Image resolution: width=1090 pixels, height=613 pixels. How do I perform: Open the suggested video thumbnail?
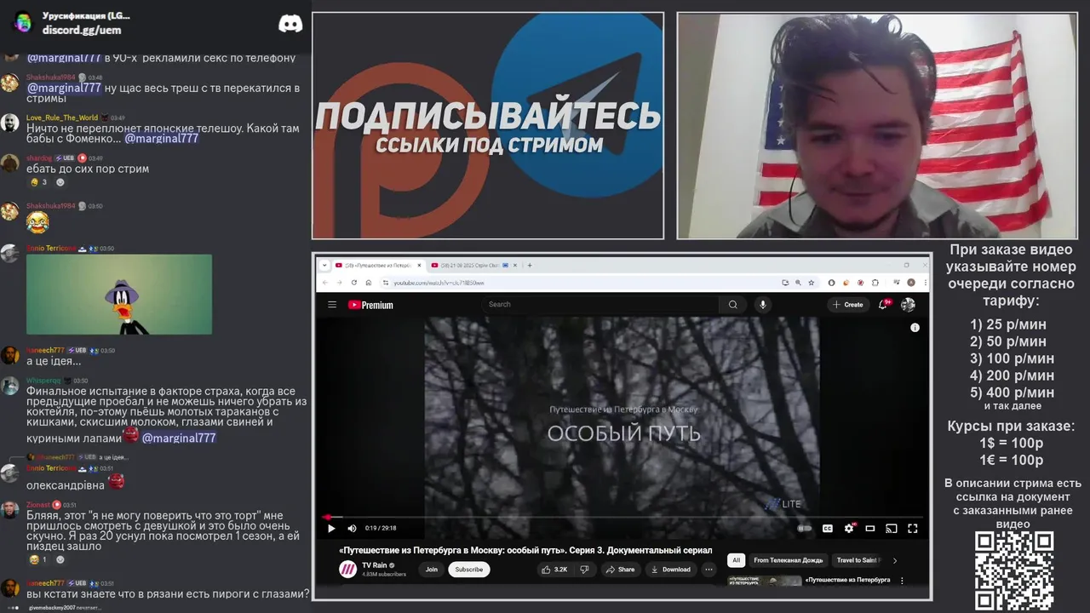(x=764, y=581)
